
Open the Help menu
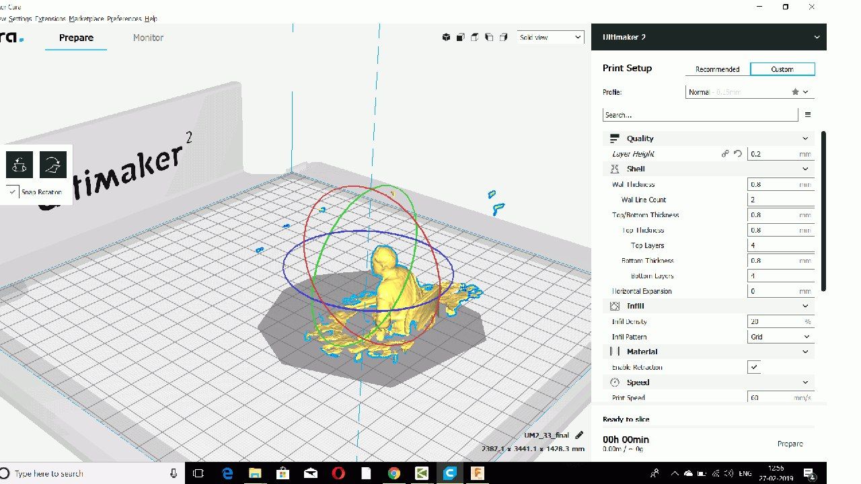coord(151,19)
